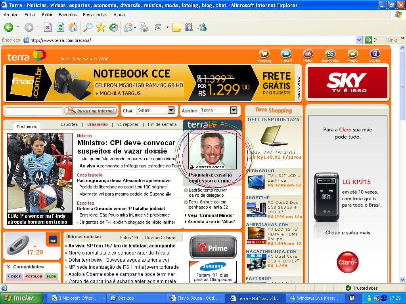Open the Ferramentas menu
Image resolution: width=406 pixels, height=304 pixels.
[95, 15]
